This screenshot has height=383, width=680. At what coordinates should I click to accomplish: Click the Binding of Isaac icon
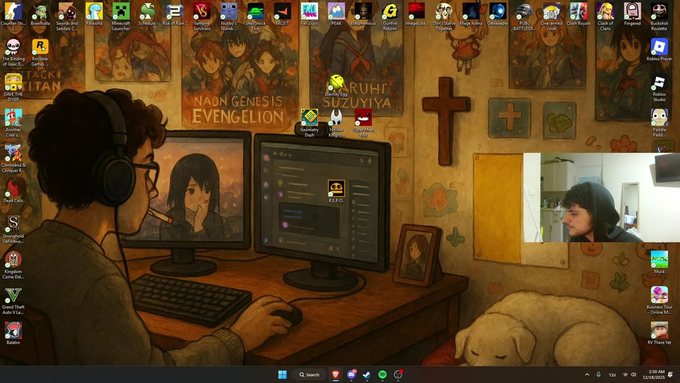point(13,52)
